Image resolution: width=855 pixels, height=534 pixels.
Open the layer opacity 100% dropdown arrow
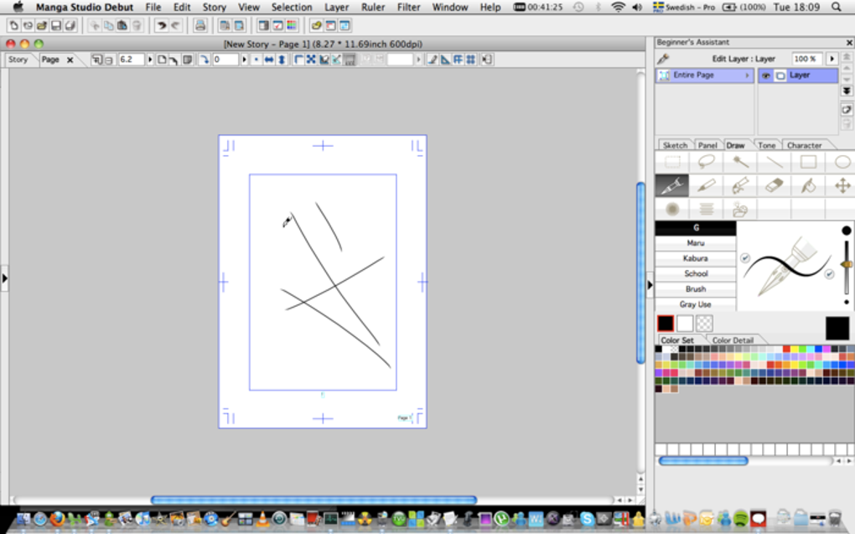[x=832, y=59]
